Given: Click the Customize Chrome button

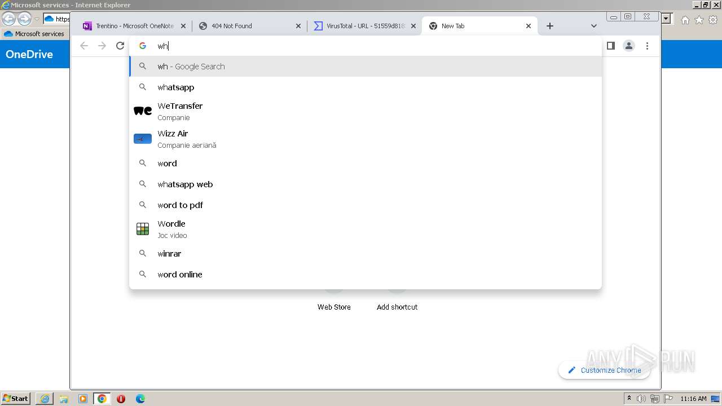Looking at the screenshot, I should coord(604,370).
